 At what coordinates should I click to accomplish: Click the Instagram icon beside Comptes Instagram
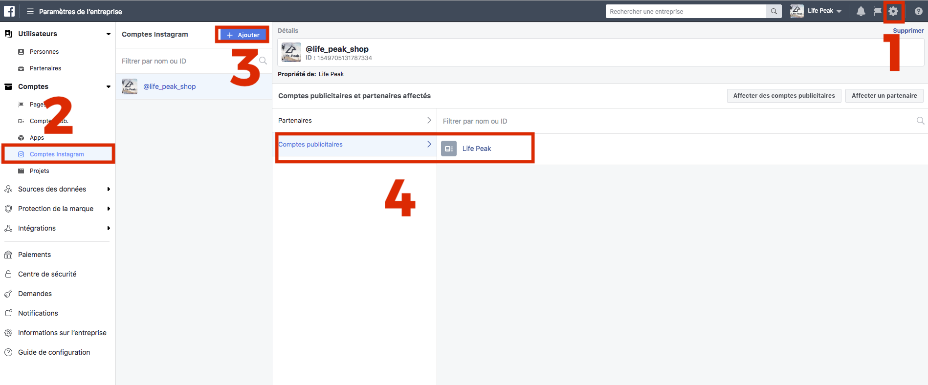pyautogui.click(x=21, y=154)
